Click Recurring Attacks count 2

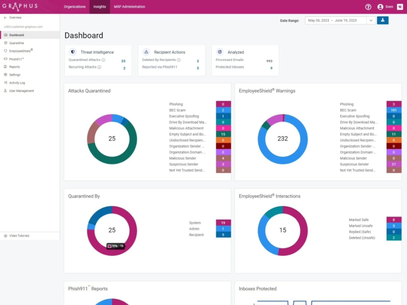tap(124, 68)
